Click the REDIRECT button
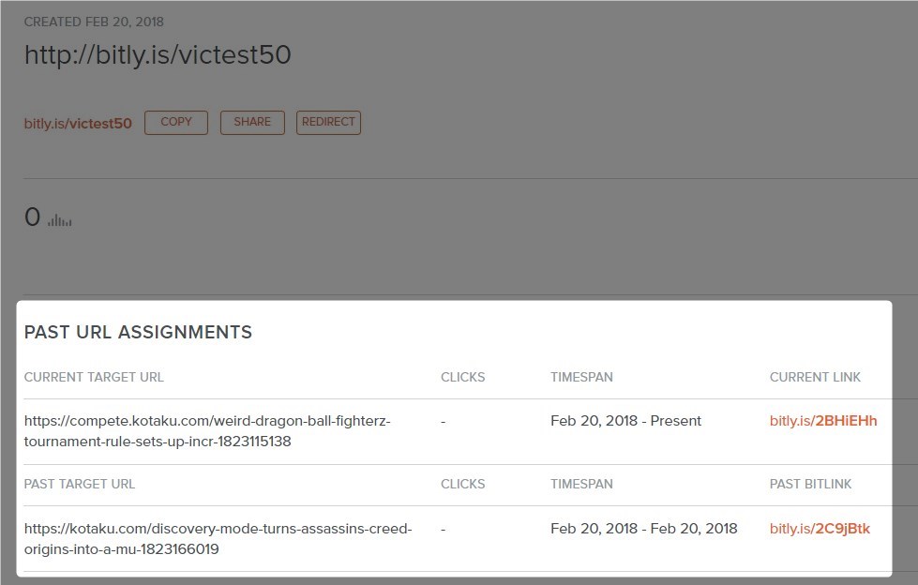This screenshot has width=918, height=585. (x=328, y=123)
